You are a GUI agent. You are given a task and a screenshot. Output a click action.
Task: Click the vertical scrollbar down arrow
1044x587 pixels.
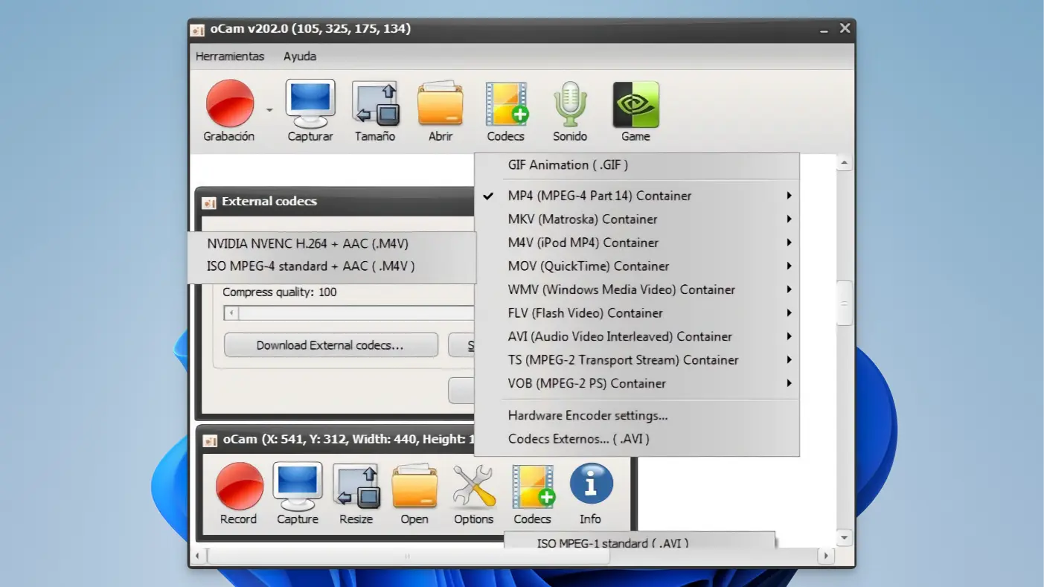[x=844, y=537]
